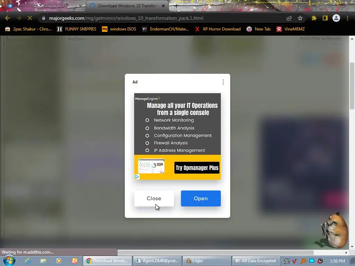355x266 pixels.
Task: Open the EndermanCH/Malw... bookmark
Action: 165,29
